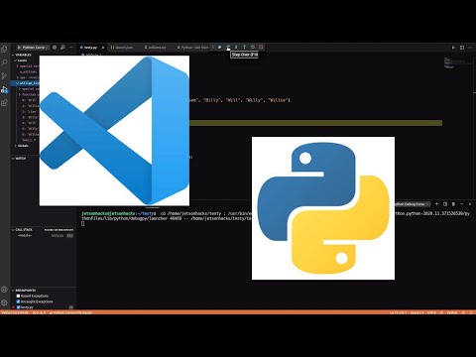Kill the terminal with trash icon
The image size is (476, 357).
(453, 204)
